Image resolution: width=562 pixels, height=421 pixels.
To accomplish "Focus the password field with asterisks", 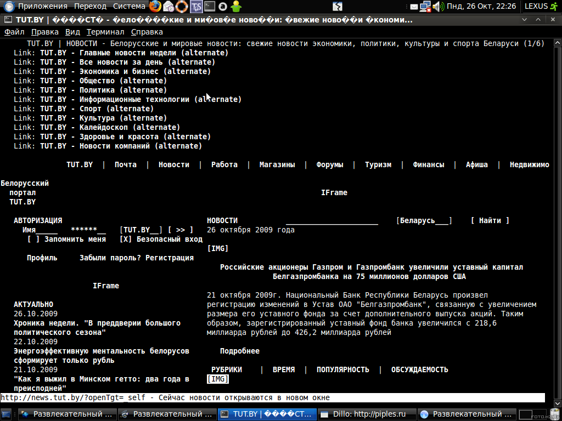I will (88, 230).
